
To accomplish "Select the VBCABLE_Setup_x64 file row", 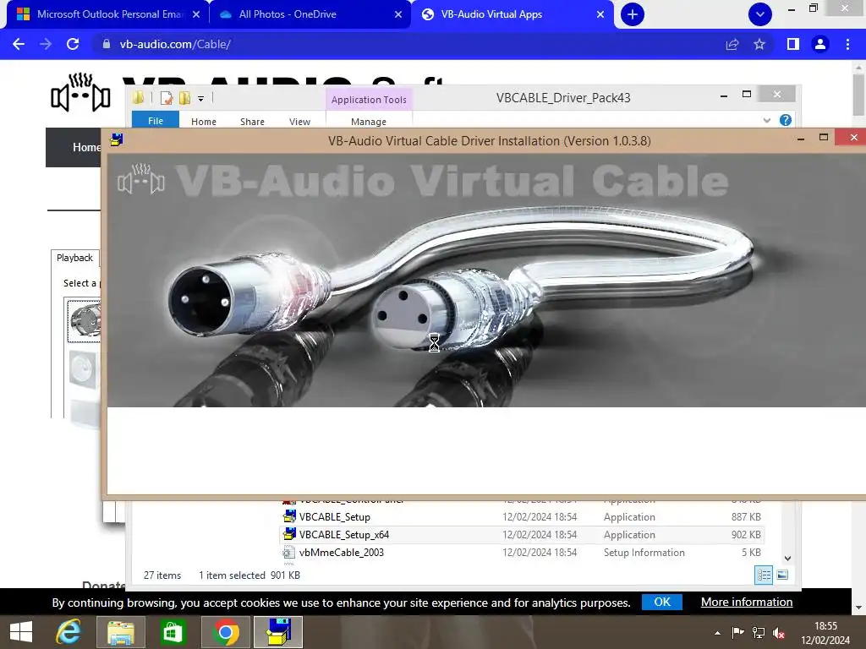I will point(522,535).
